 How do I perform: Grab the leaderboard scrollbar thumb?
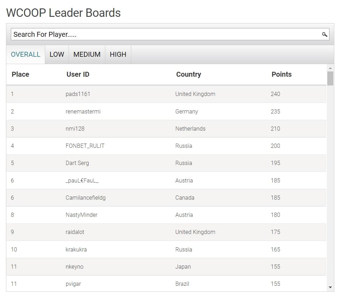[x=330, y=78]
